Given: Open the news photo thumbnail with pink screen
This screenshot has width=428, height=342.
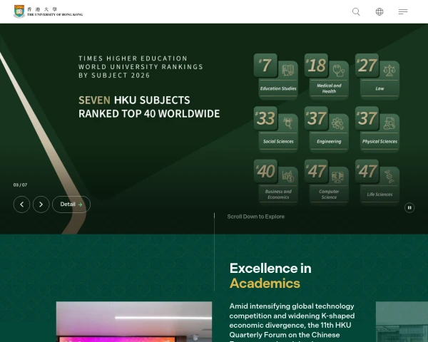Looking at the screenshot, I should [134, 321].
